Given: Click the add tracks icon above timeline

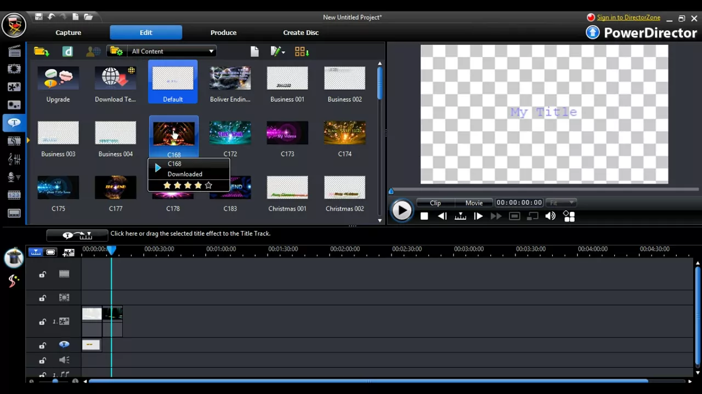Looking at the screenshot, I should pyautogui.click(x=69, y=252).
